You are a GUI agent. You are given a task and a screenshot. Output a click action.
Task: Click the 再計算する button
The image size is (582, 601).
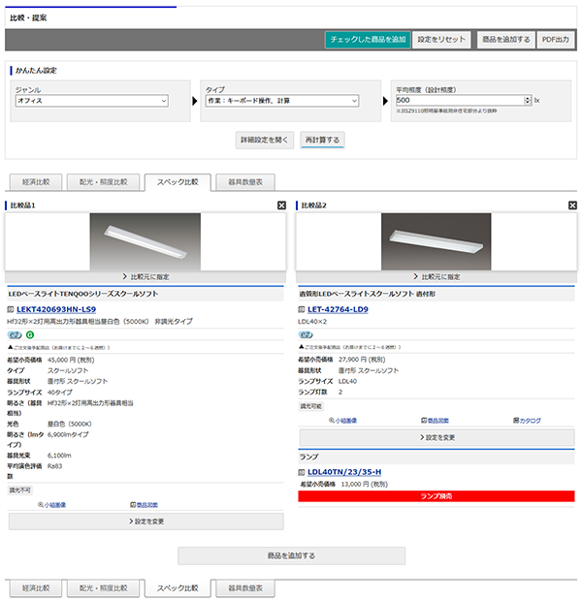point(322,140)
